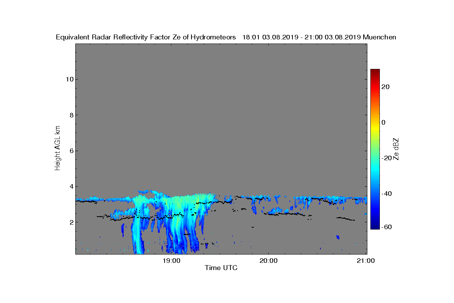Click the 'Ze dBZ' colorbar label
The width and height of the screenshot is (454, 303).
coord(396,149)
